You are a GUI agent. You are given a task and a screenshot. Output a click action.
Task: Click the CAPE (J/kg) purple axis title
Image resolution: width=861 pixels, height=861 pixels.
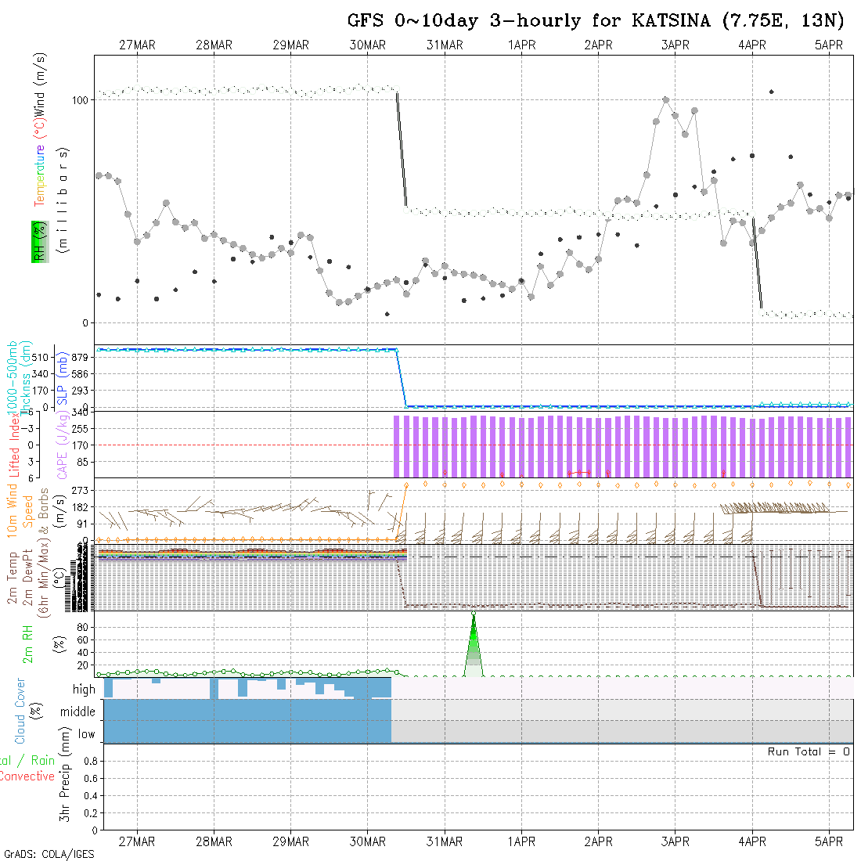click(62, 445)
